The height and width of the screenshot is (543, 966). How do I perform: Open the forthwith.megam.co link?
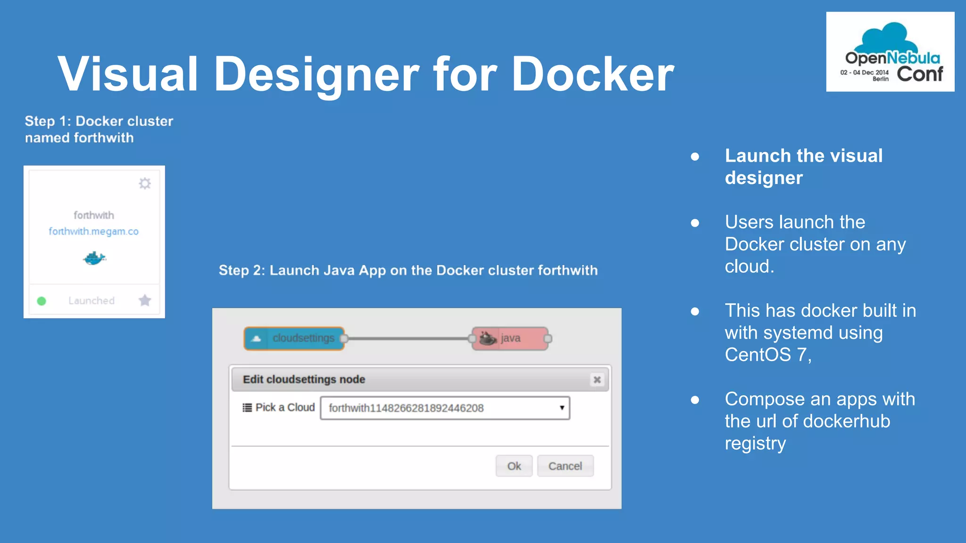point(93,231)
